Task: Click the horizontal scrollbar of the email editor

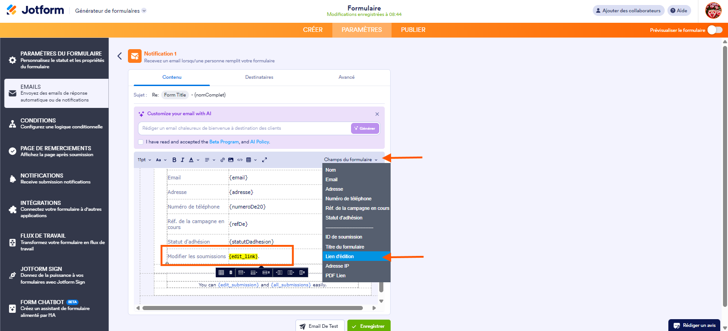Action: tap(252, 308)
